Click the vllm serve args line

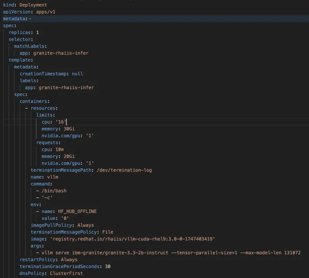[x=170, y=253]
